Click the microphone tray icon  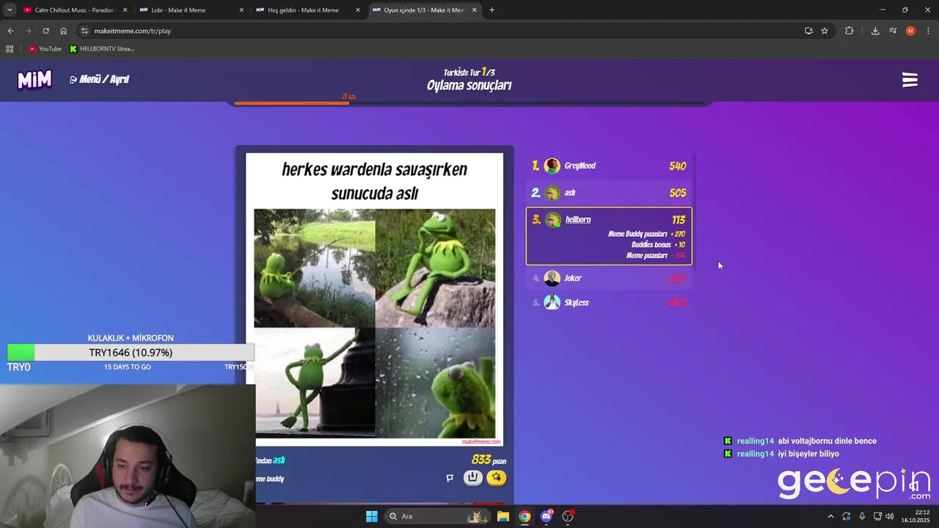pos(862,516)
